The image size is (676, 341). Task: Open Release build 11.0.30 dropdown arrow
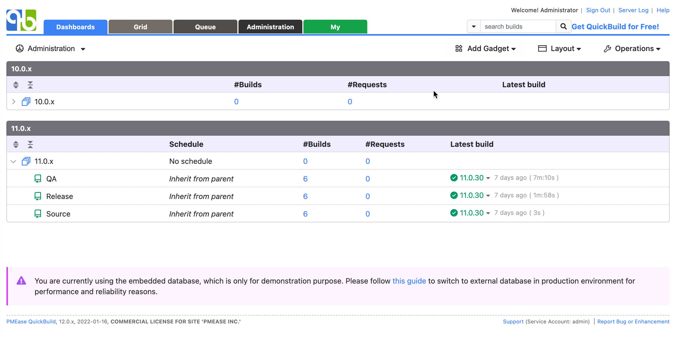click(488, 196)
